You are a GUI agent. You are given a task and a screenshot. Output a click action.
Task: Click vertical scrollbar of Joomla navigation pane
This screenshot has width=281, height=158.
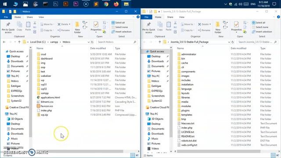pyautogui.click(x=171, y=93)
